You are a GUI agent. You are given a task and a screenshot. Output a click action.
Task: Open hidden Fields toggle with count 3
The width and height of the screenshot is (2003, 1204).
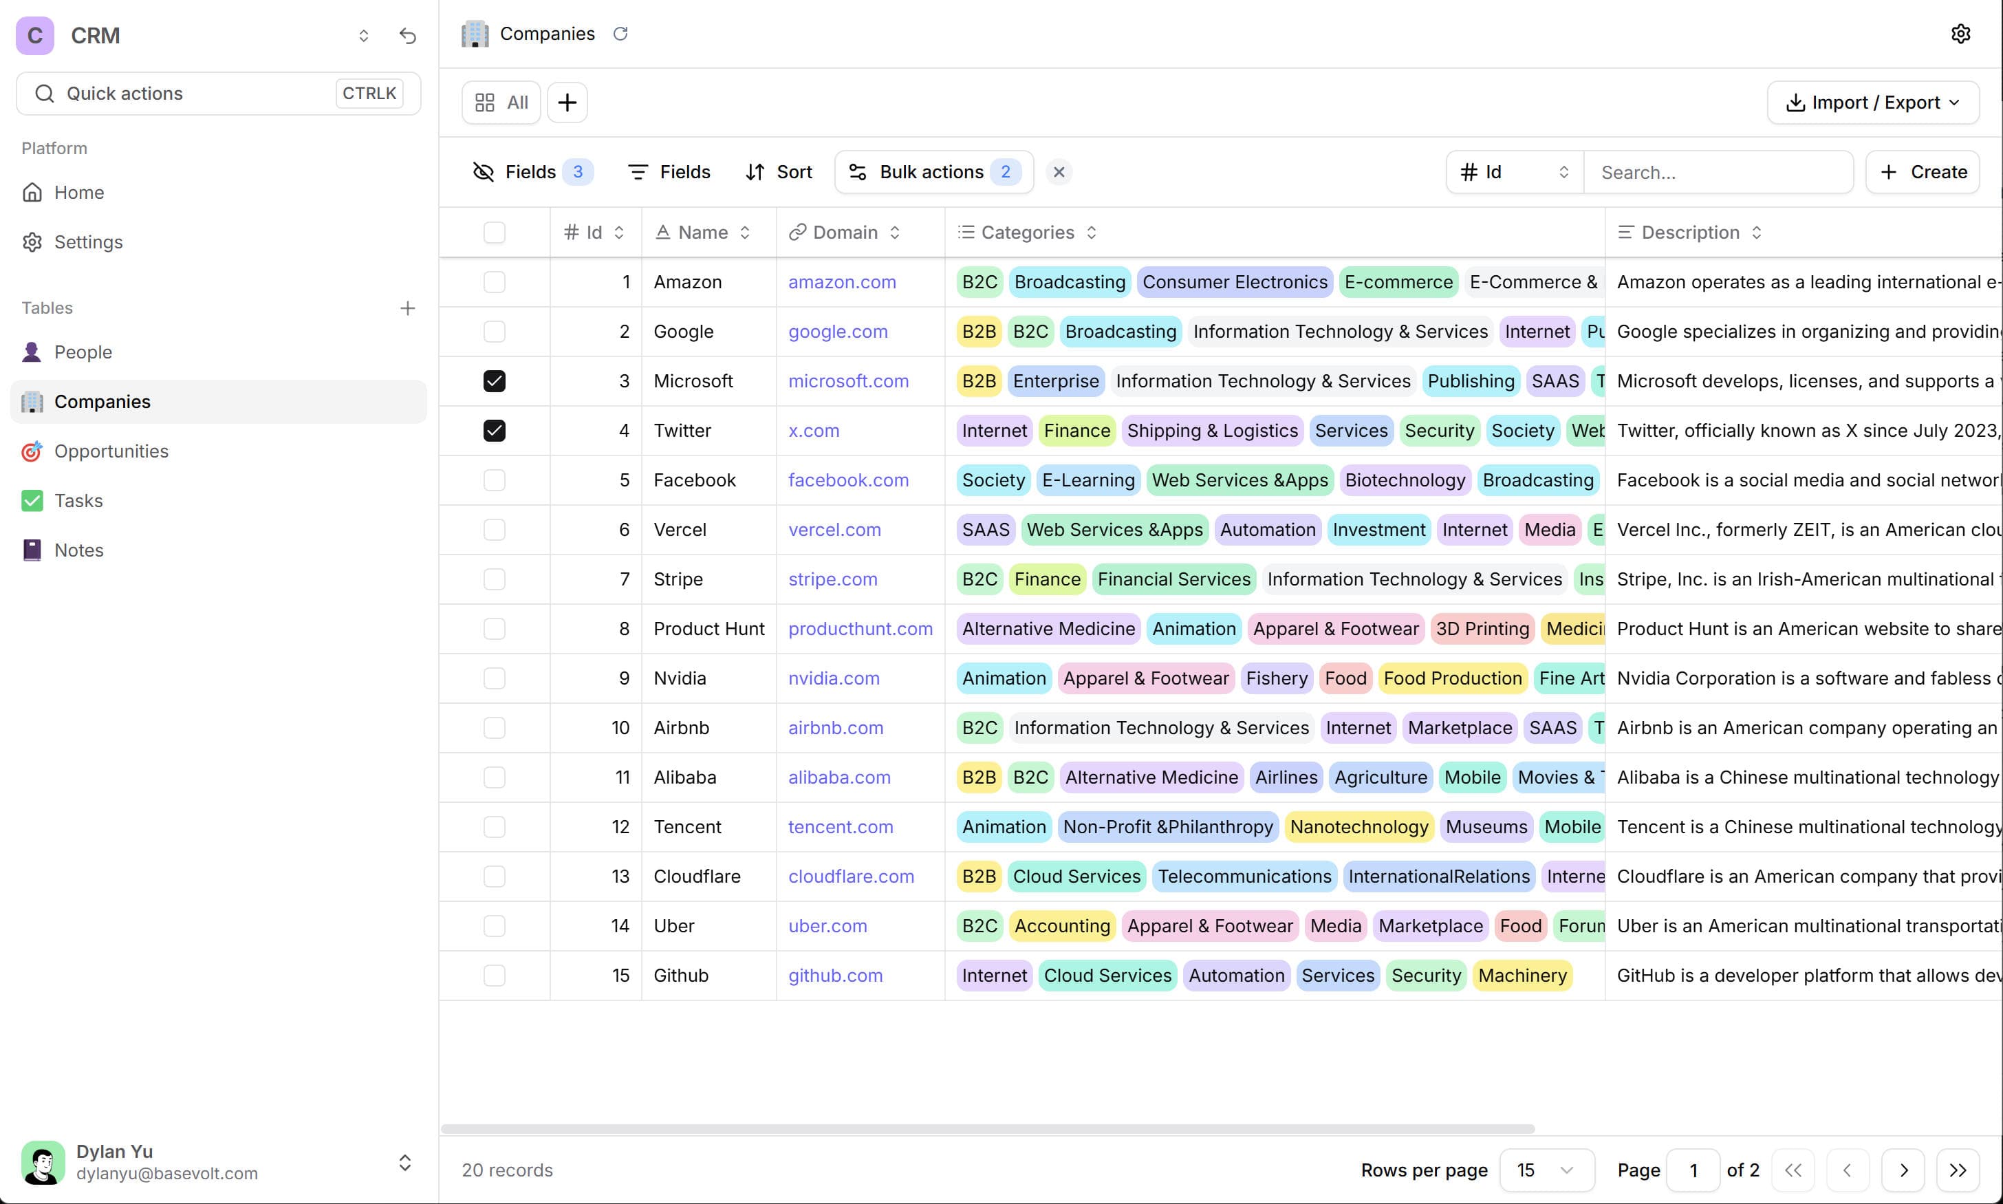(x=532, y=172)
